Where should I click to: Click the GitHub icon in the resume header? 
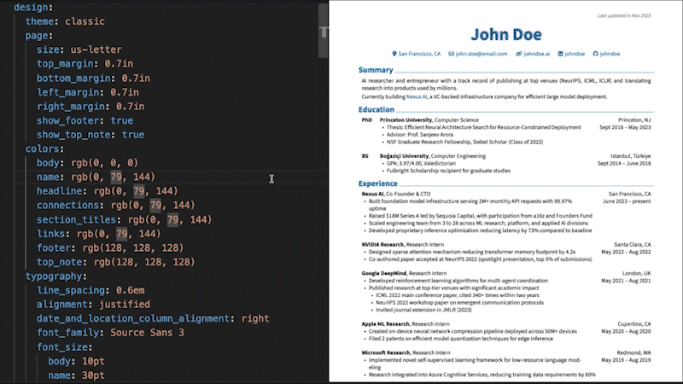click(x=595, y=54)
